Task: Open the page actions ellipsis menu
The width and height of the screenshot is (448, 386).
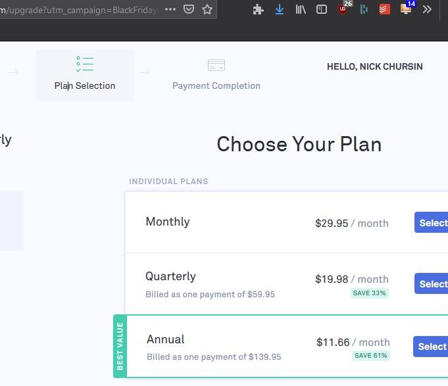Action: 170,9
